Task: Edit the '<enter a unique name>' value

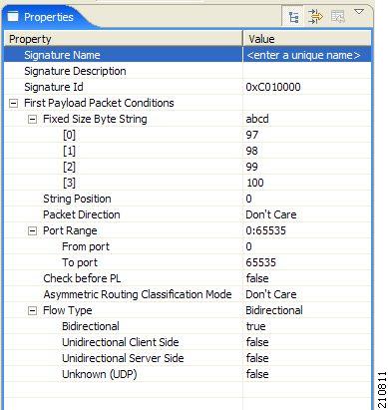Action: pyautogui.click(x=303, y=55)
